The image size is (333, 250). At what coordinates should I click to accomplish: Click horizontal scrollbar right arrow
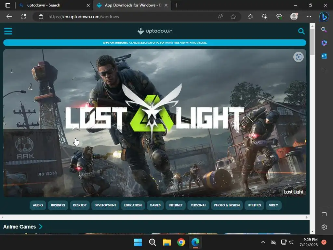click(x=307, y=217)
